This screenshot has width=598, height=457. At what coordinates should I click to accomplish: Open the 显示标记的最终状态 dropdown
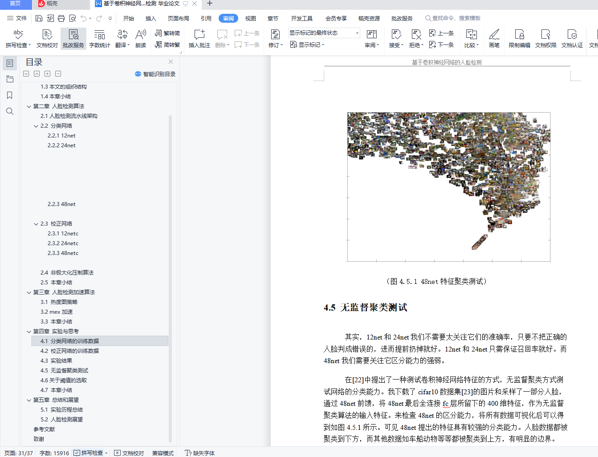324,33
